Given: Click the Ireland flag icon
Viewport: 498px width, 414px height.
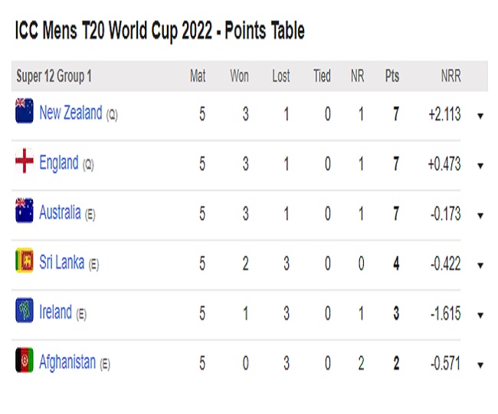Looking at the screenshot, I should click(x=25, y=313).
